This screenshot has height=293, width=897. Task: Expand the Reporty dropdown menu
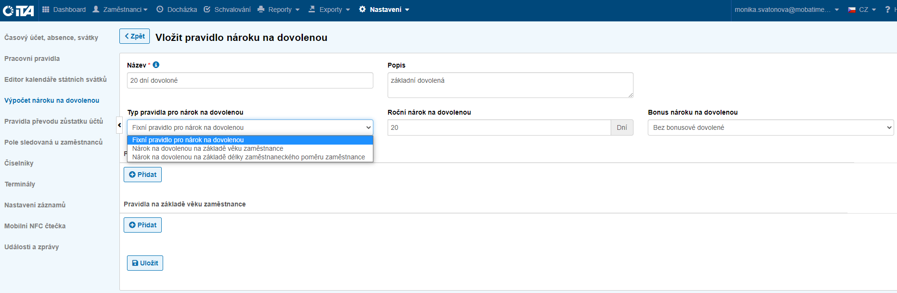click(x=279, y=10)
